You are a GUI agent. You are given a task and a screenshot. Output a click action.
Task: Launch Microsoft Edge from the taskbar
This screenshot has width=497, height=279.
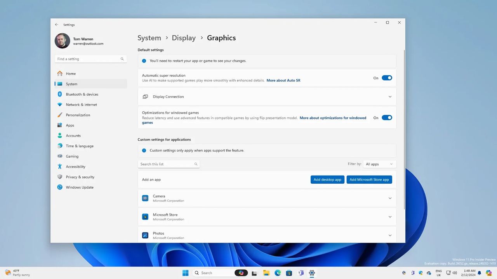tap(278, 273)
